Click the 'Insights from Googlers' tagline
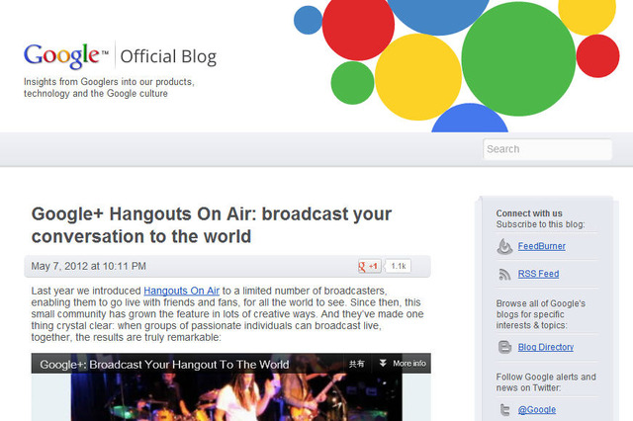 [x=109, y=88]
